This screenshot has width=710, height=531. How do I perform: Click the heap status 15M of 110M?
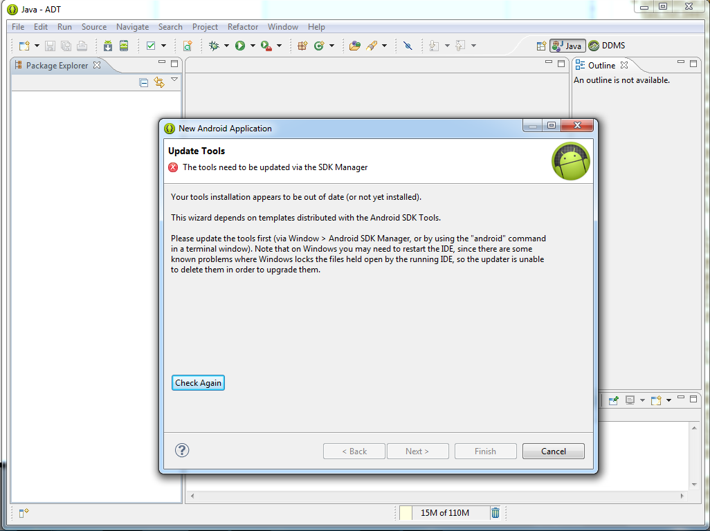click(445, 512)
